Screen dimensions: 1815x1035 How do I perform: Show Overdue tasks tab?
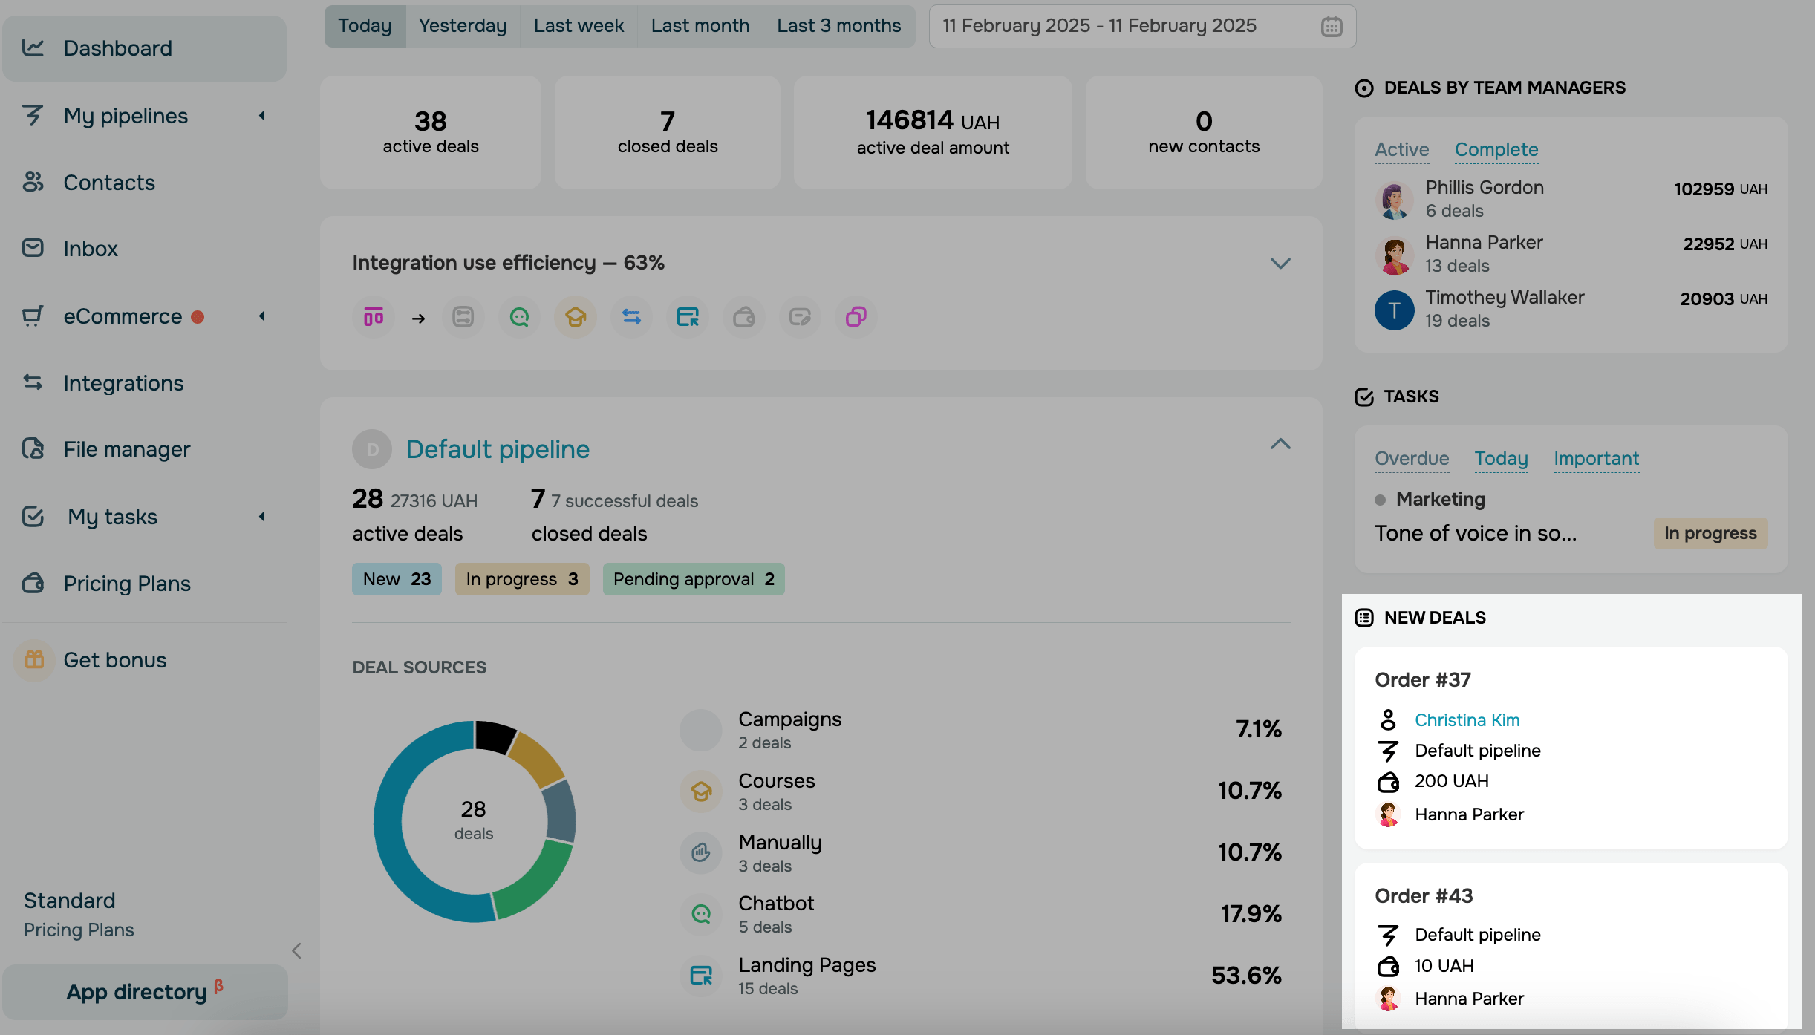[1411, 458]
